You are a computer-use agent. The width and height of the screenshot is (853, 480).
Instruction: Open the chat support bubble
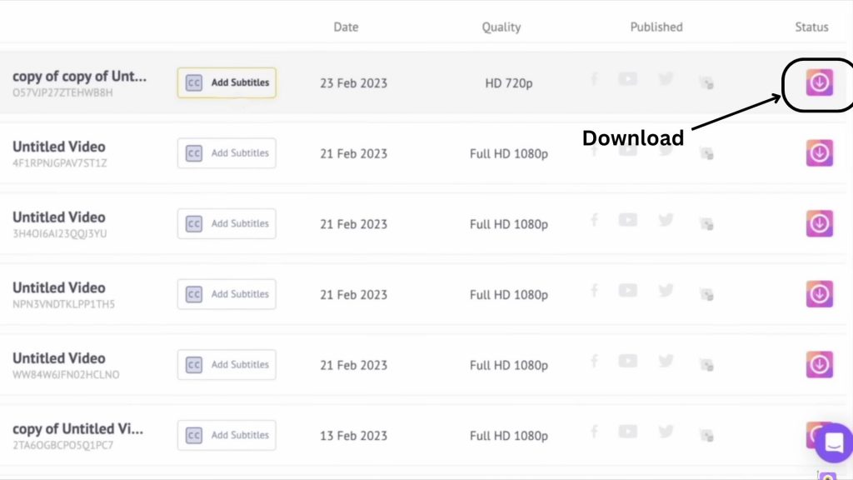pyautogui.click(x=834, y=442)
